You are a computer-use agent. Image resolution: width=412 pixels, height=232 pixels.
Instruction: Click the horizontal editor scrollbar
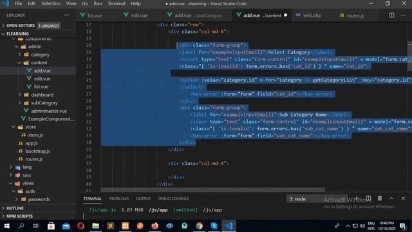point(213,189)
